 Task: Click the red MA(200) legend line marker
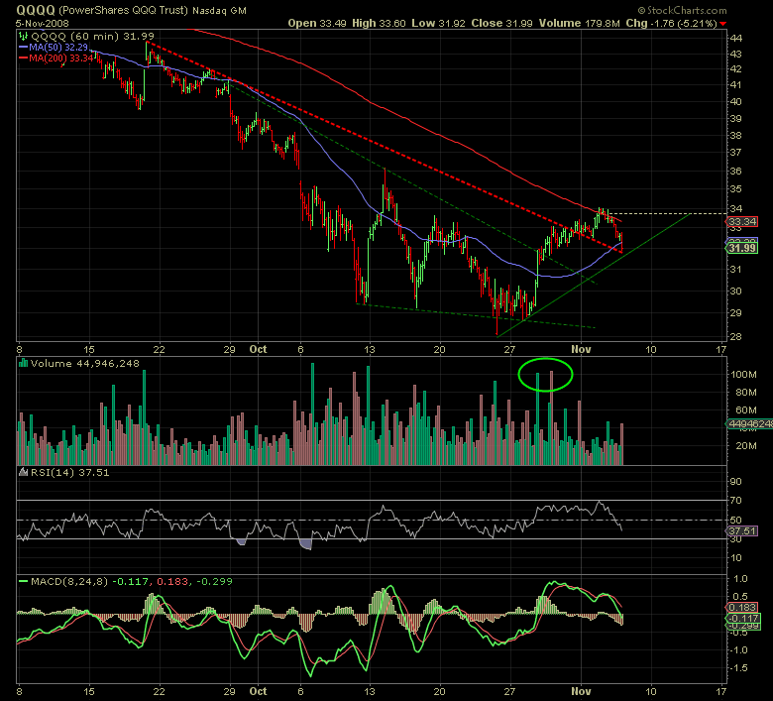tap(23, 58)
